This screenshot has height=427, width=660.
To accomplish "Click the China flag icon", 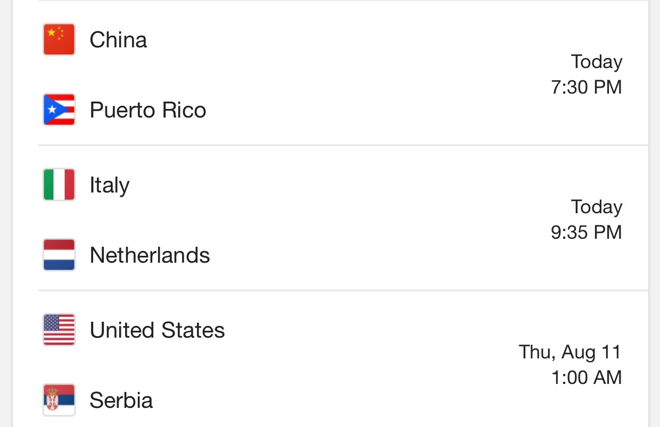I will pos(59,40).
